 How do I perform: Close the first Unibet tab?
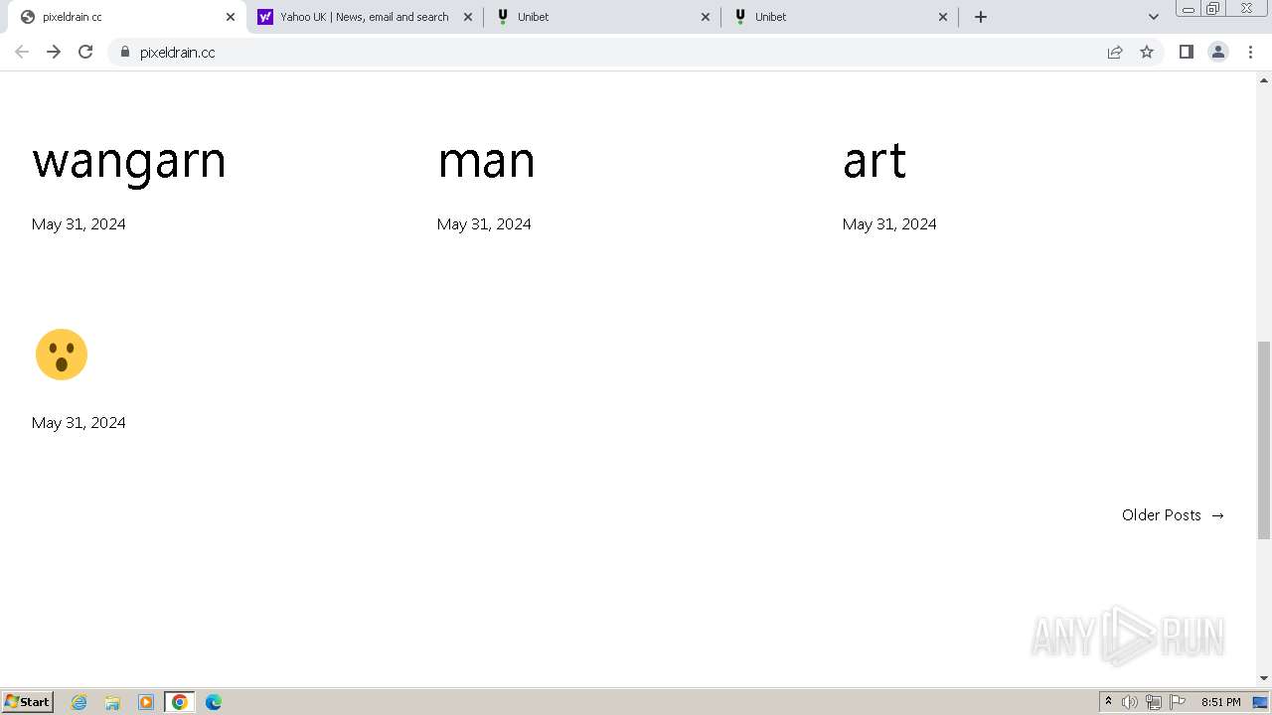coord(706,17)
